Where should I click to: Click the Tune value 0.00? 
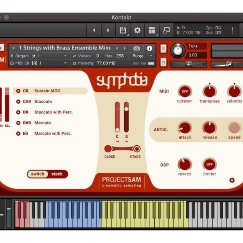click(x=193, y=55)
